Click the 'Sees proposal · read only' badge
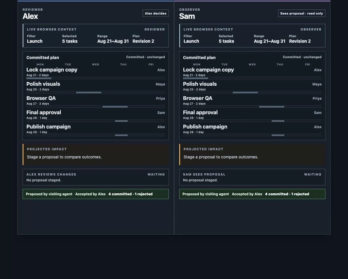The image size is (348, 279). [302, 13]
